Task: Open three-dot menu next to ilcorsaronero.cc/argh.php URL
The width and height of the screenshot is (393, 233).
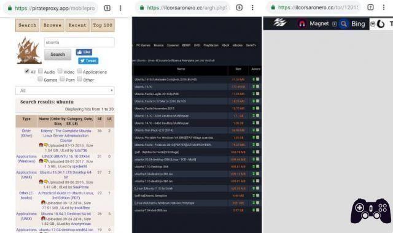Action: click(252, 7)
